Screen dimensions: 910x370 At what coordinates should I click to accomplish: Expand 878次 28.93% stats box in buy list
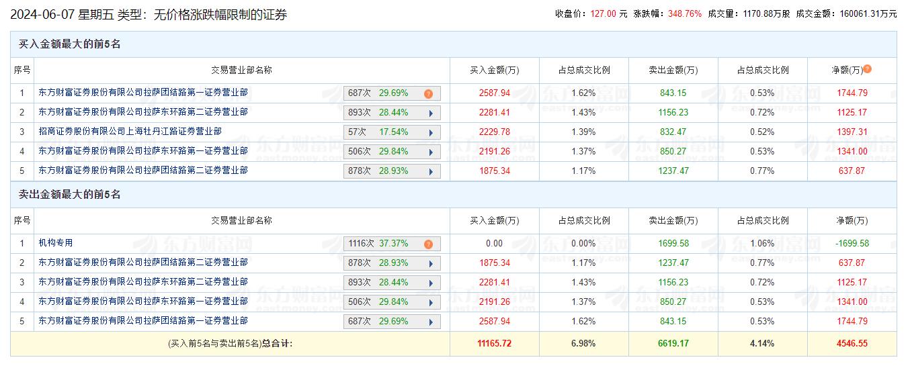392,171
